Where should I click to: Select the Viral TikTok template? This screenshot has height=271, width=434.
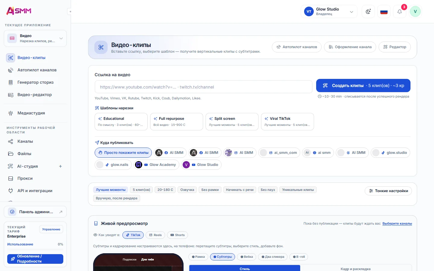click(288, 122)
